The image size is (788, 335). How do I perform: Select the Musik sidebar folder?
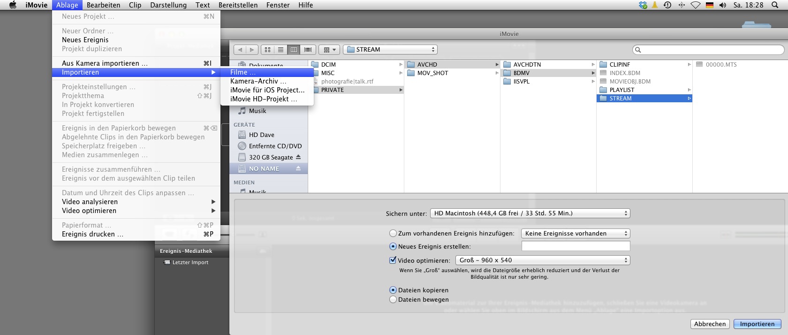269,111
